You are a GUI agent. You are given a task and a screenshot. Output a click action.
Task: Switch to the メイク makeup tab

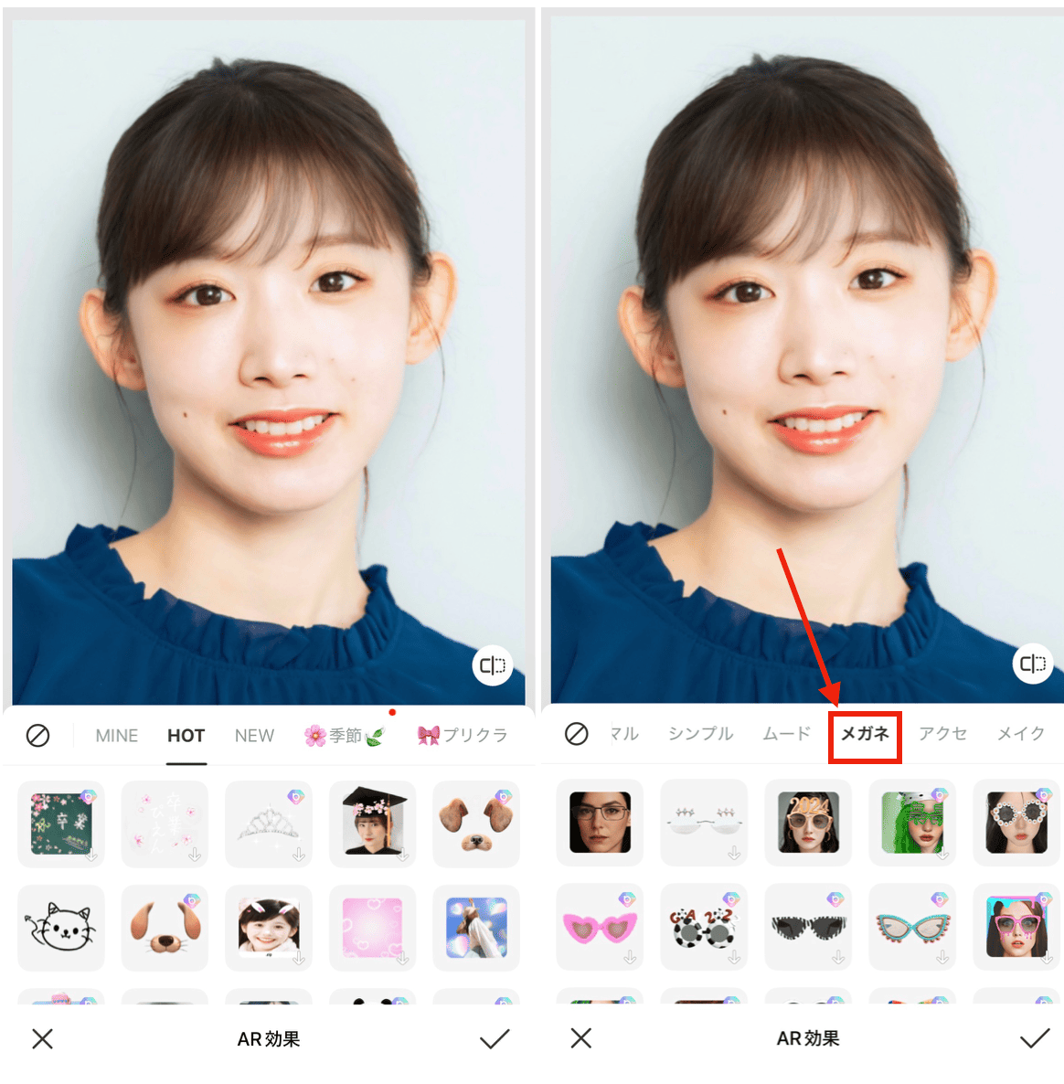(x=1021, y=733)
